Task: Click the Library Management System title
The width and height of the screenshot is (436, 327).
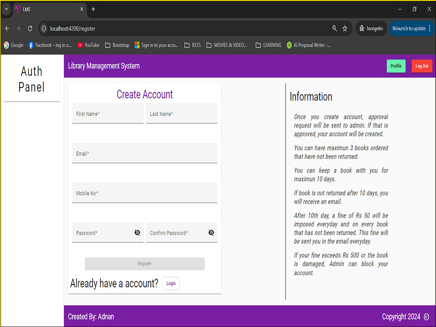Action: click(104, 66)
